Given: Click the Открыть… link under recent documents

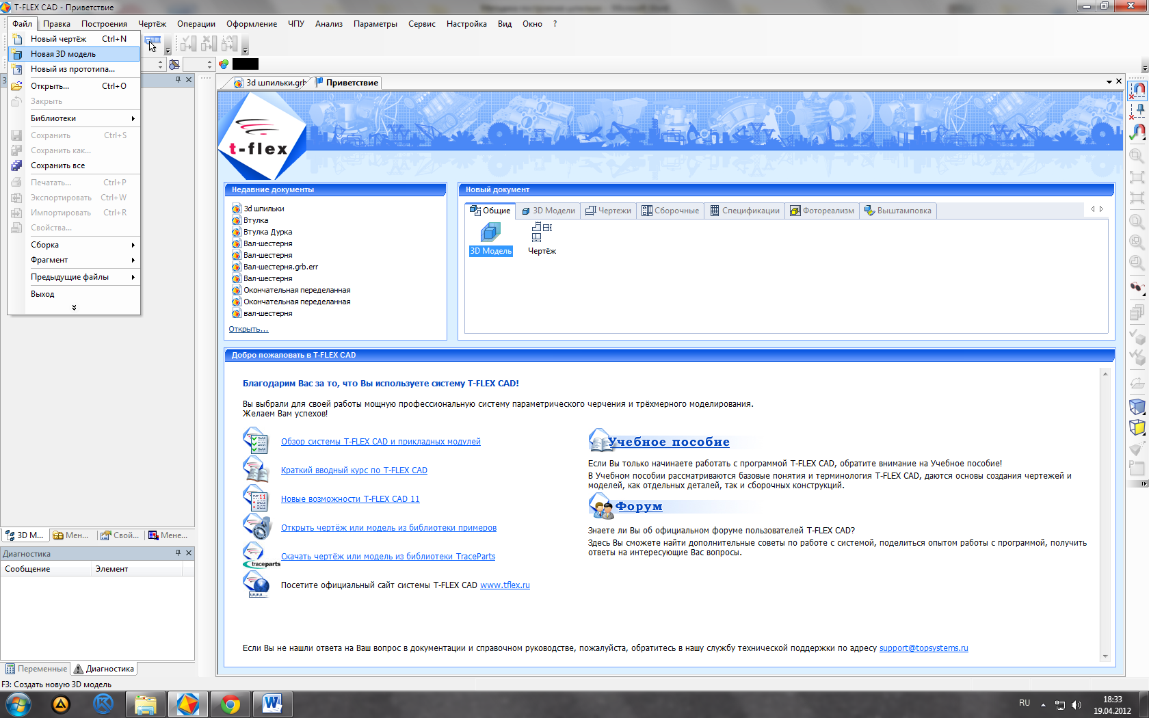Looking at the screenshot, I should pyautogui.click(x=248, y=329).
